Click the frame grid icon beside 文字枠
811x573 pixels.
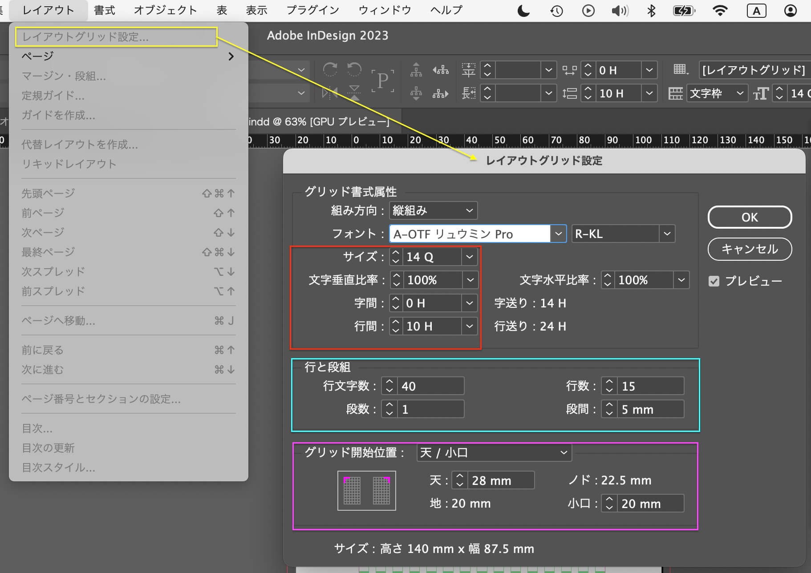675,93
